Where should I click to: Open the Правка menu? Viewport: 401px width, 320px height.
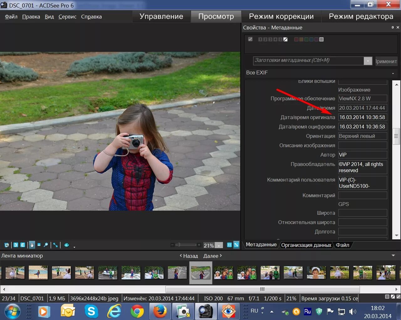[31, 17]
